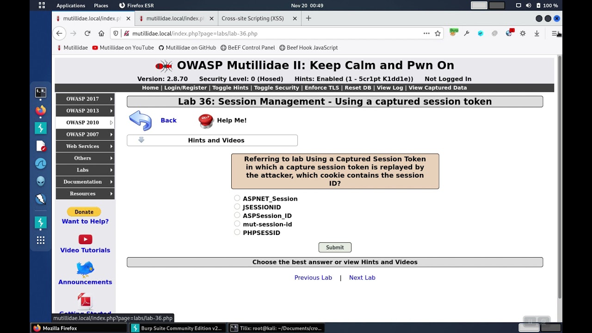Open the YouTube Video Tutorials icon
592x333 pixels.
85,239
